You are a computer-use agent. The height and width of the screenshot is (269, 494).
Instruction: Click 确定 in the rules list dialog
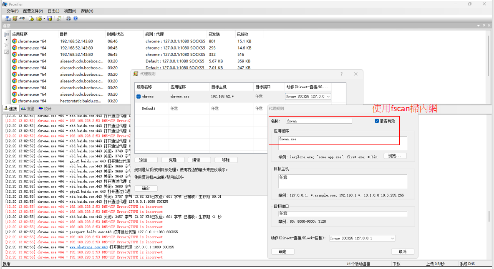146,189
